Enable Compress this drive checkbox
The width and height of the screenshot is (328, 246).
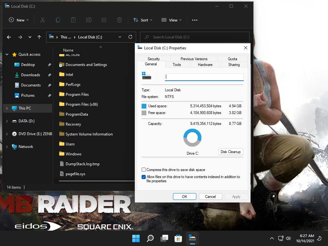click(x=143, y=170)
